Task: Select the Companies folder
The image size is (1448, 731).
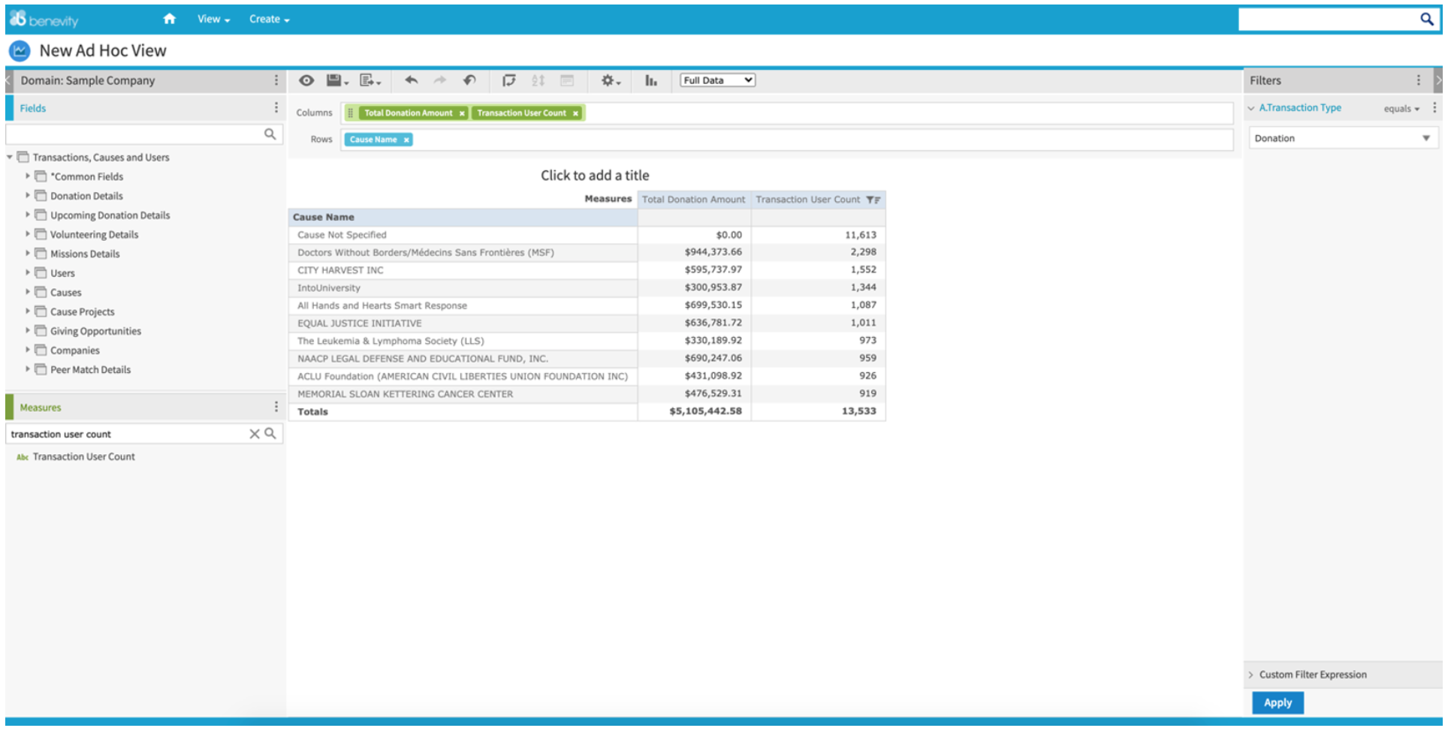Action: 74,350
